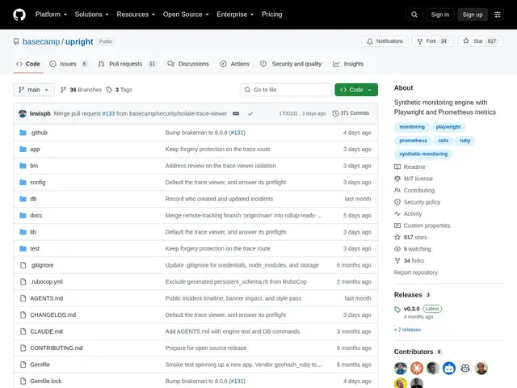
Task: Click the v0.3.0 release tag icon
Action: coord(397,309)
